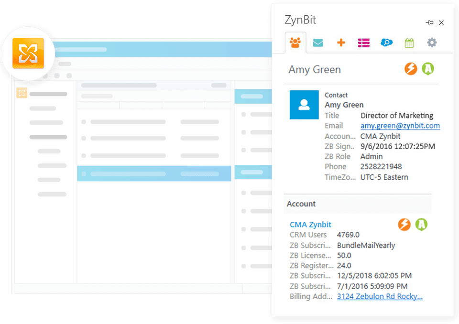The height and width of the screenshot is (324, 459).
Task: Select the Amy Green header name
Action: point(315,70)
